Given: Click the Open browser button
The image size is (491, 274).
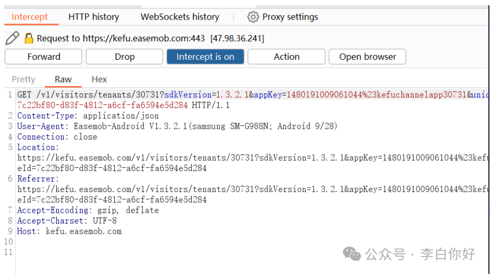Looking at the screenshot, I should pyautogui.click(x=367, y=57).
